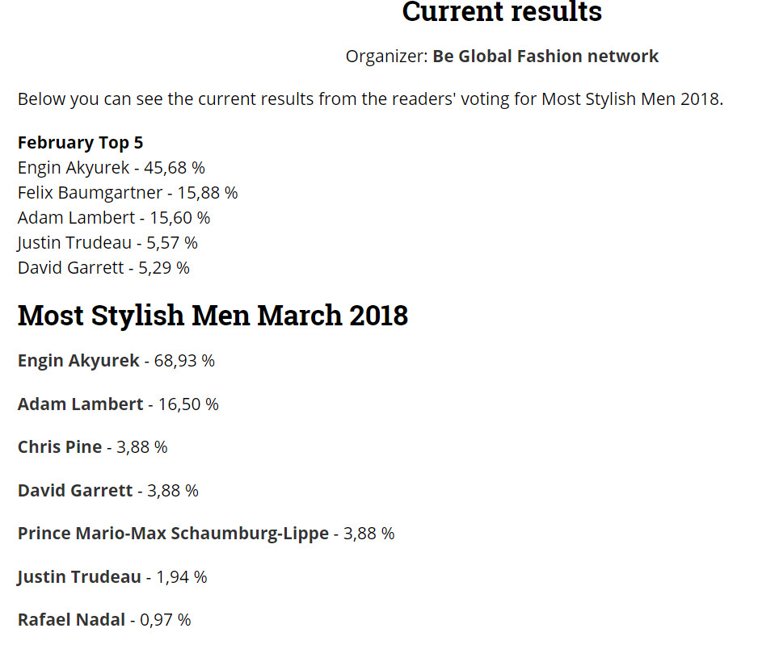The width and height of the screenshot is (758, 645).
Task: Click the Chris Pine name
Action: pyautogui.click(x=60, y=447)
